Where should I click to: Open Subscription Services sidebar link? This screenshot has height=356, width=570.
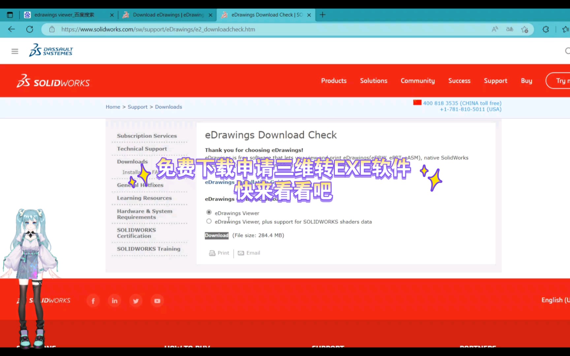coord(147,136)
